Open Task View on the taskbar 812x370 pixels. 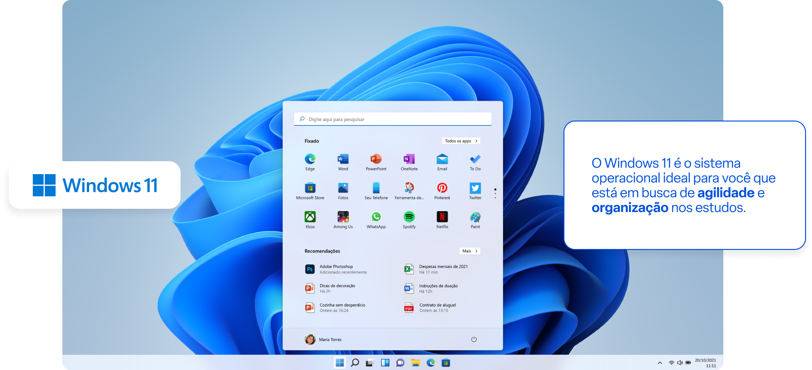(370, 363)
